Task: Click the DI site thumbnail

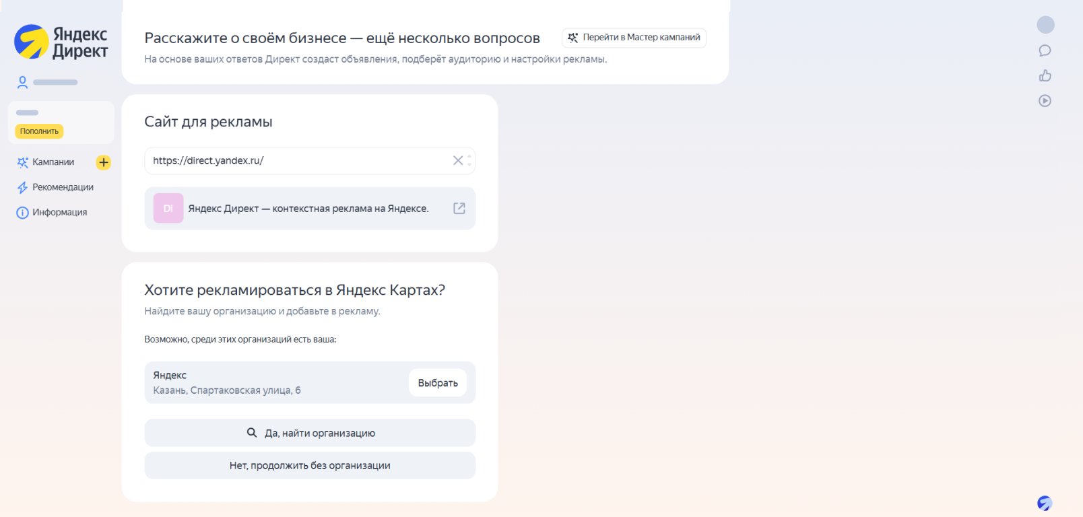Action: point(168,208)
